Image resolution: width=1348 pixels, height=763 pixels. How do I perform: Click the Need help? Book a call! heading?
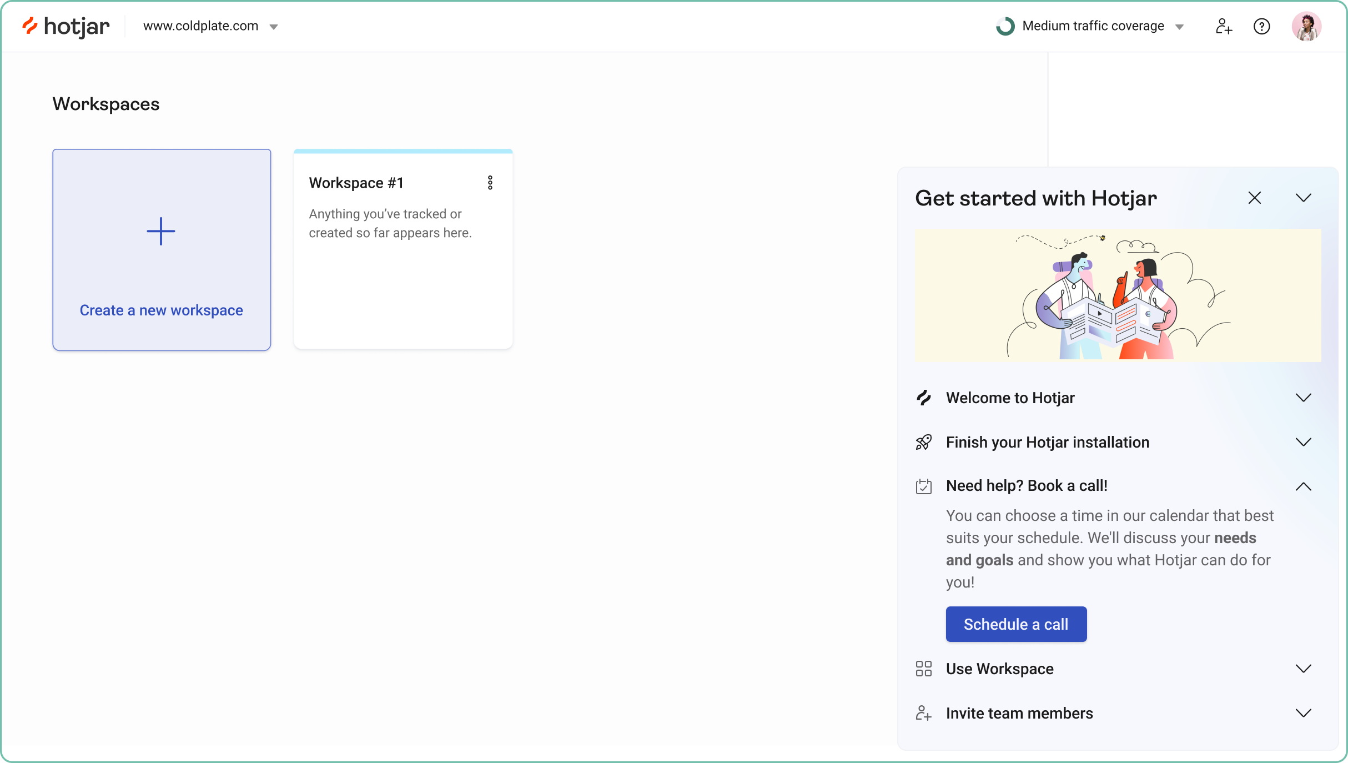coord(1026,486)
